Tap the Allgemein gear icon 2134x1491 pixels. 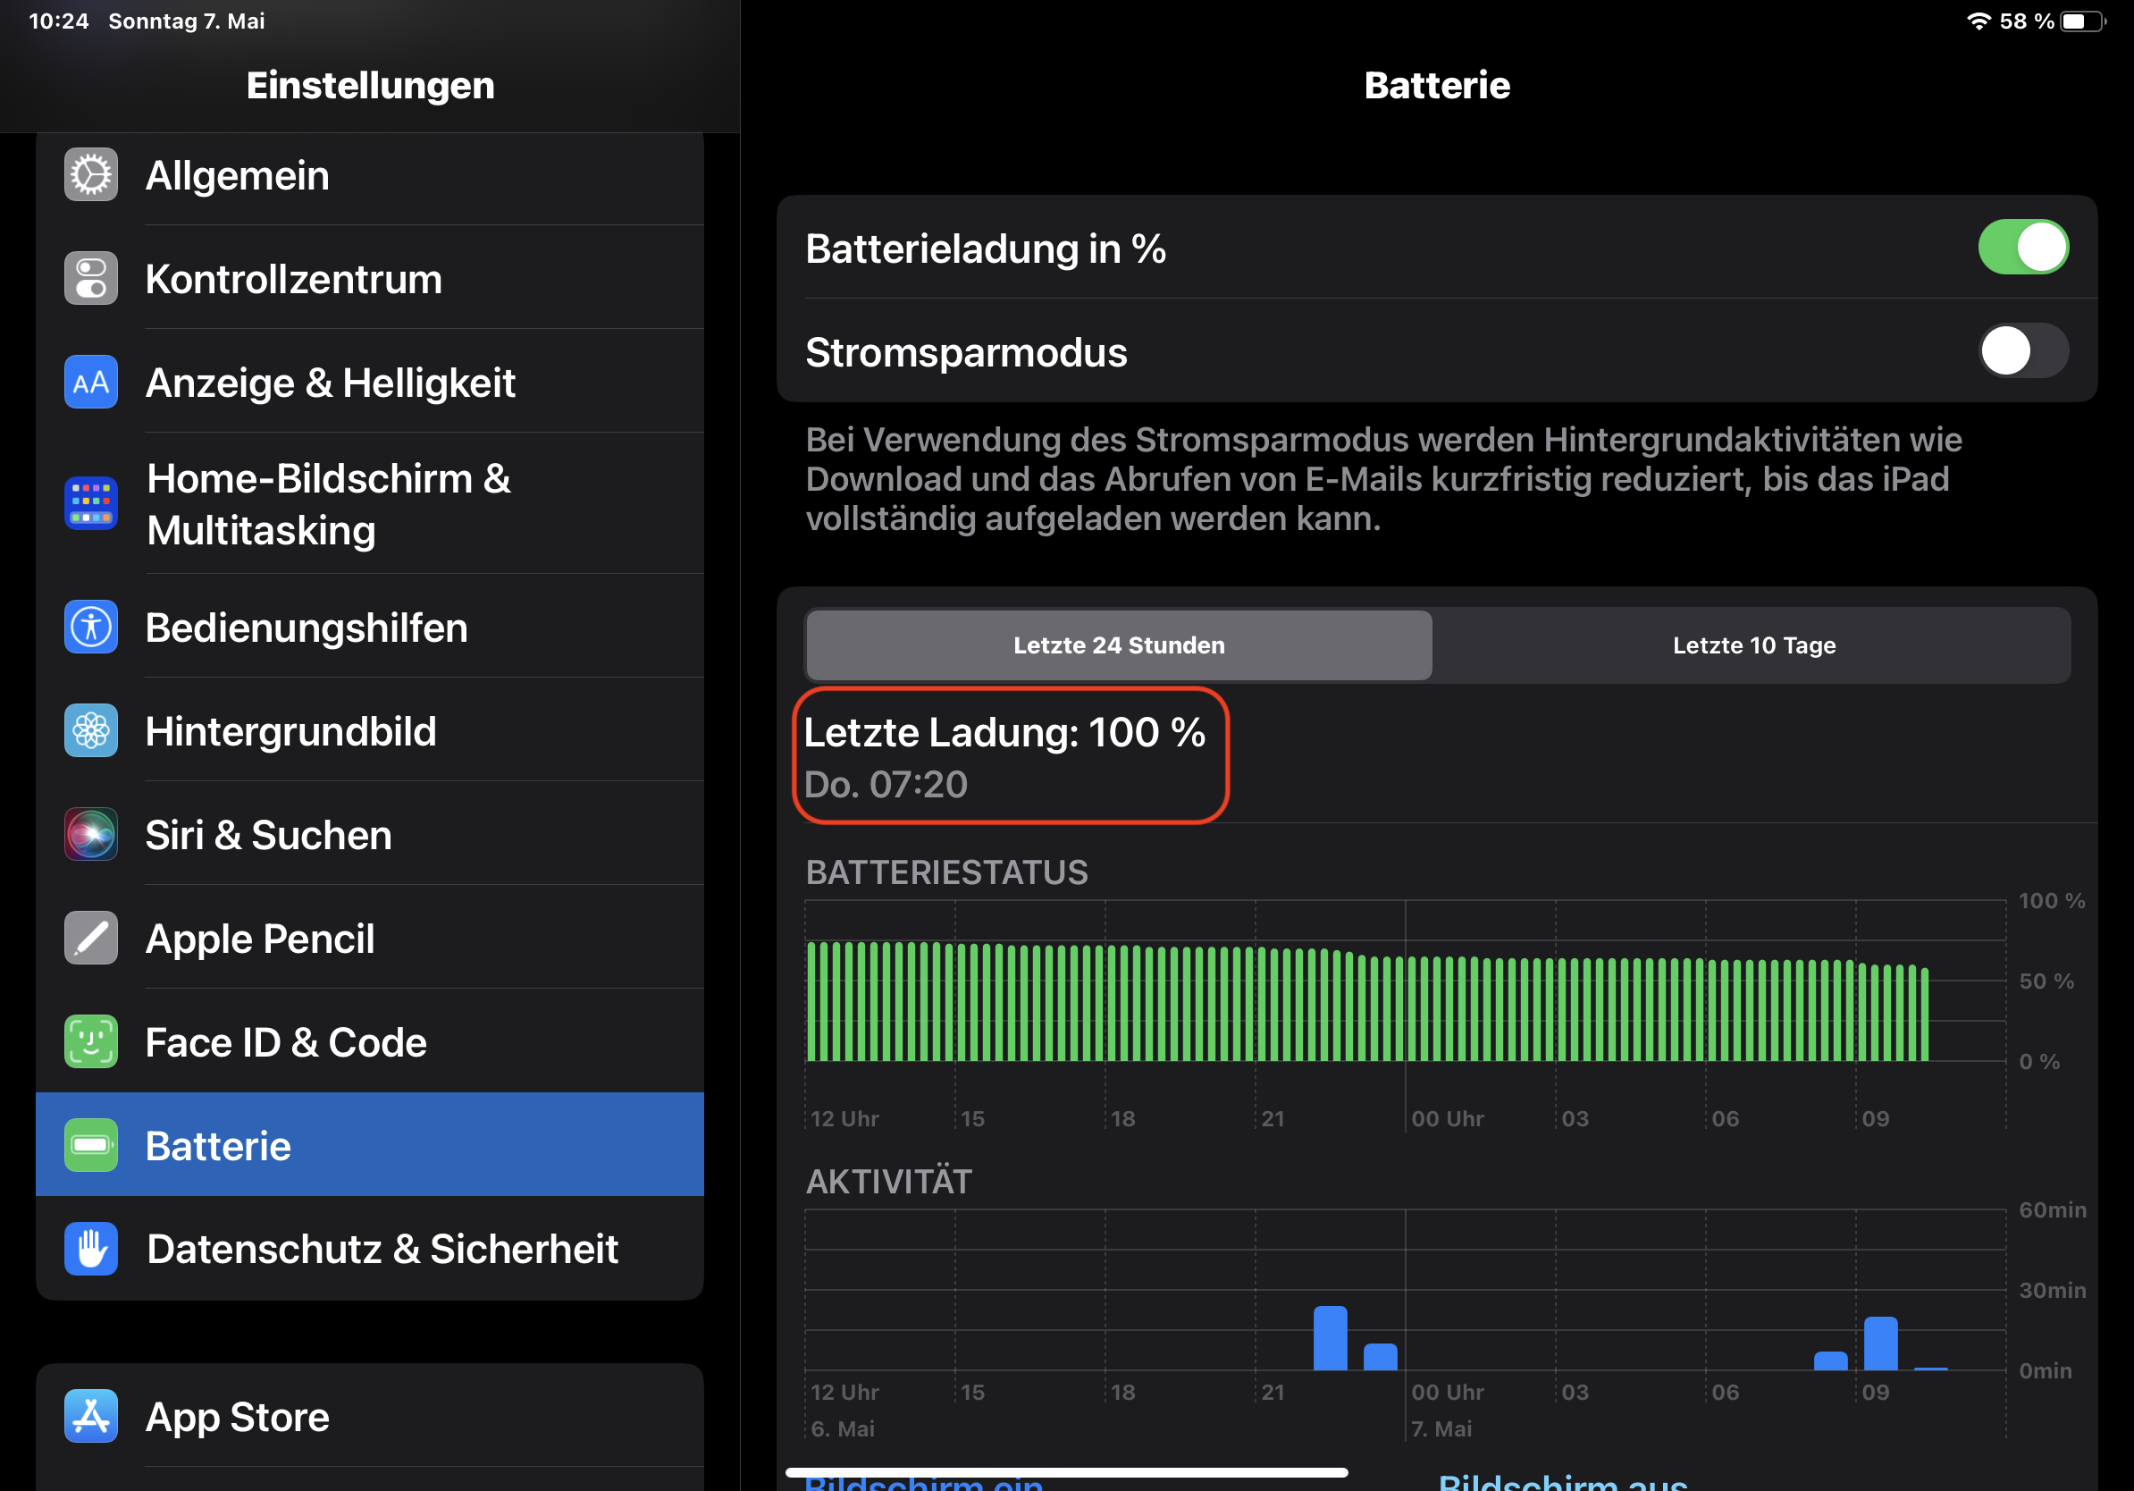pyautogui.click(x=90, y=175)
